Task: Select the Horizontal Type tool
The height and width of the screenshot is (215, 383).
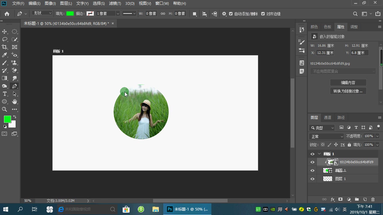Action: pos(5,94)
